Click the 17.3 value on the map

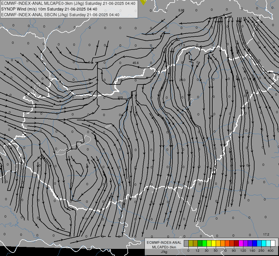point(182,45)
